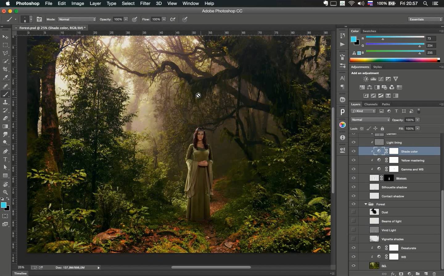Screen dimensions: 444x276
Task: Select the Eyedropper tool
Action: (x=5, y=78)
